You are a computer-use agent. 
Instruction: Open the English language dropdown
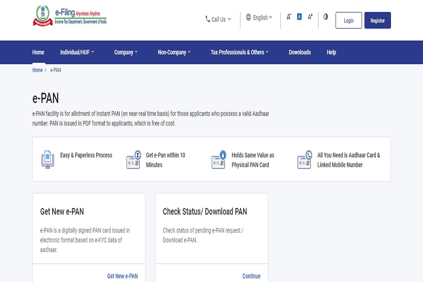click(x=259, y=17)
